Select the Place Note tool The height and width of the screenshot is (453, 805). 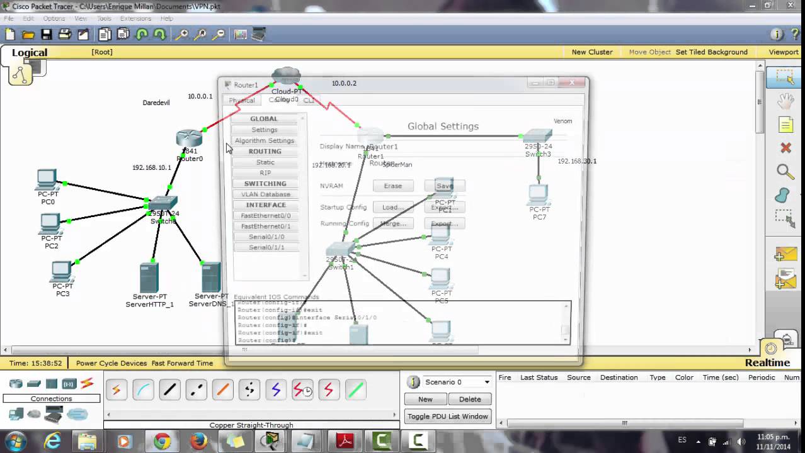point(785,125)
